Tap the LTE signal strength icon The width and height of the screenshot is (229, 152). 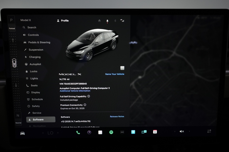point(122,21)
